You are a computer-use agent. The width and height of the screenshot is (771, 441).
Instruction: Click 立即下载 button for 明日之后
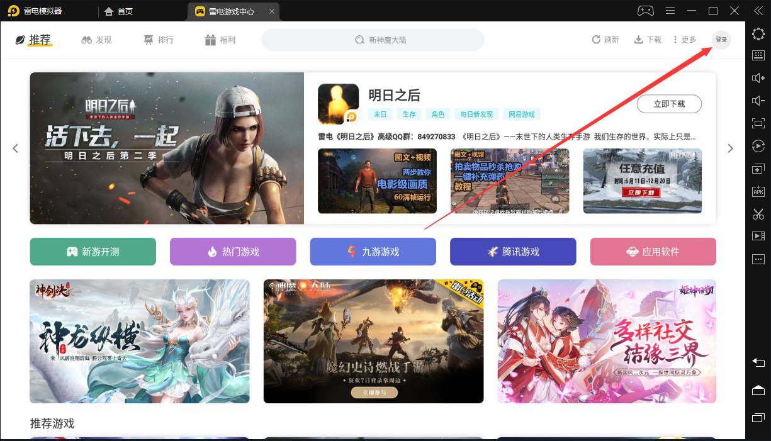tap(669, 104)
